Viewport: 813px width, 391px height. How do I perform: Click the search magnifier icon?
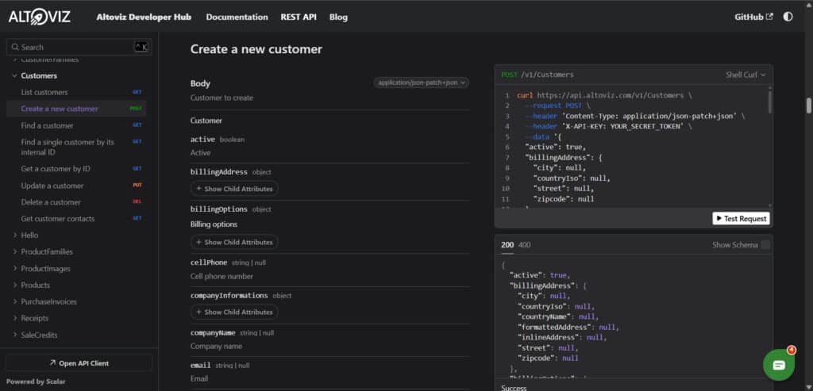click(x=15, y=48)
